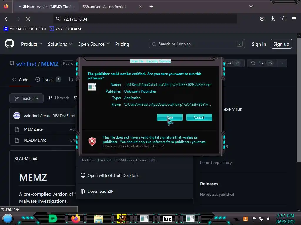Image resolution: width=301 pixels, height=225 pixels.
Task: Click Cancel in the security warning dialog
Action: pos(199,117)
